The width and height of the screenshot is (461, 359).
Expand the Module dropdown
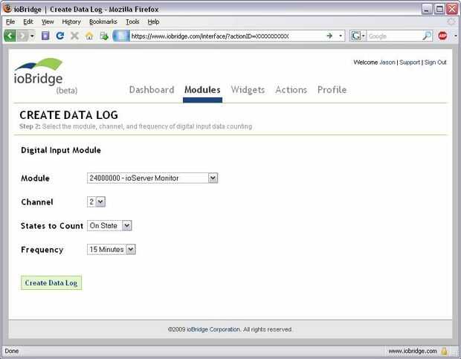tap(152, 178)
